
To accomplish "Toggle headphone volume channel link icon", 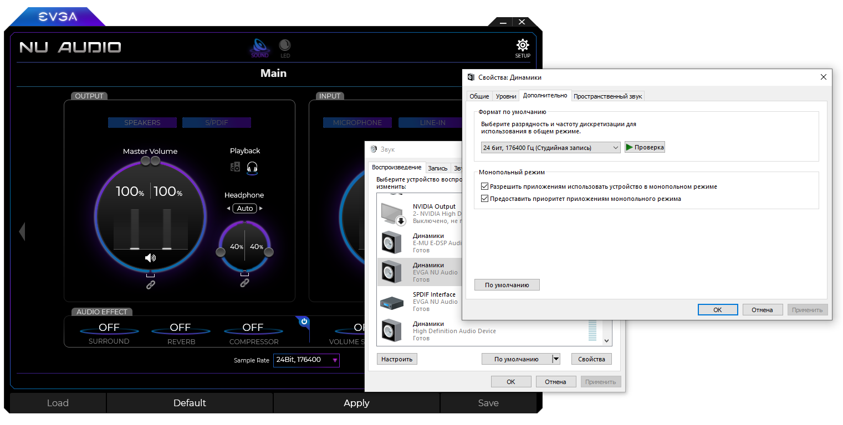I will (x=244, y=282).
